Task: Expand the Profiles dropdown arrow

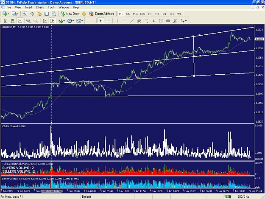Action: (17, 14)
